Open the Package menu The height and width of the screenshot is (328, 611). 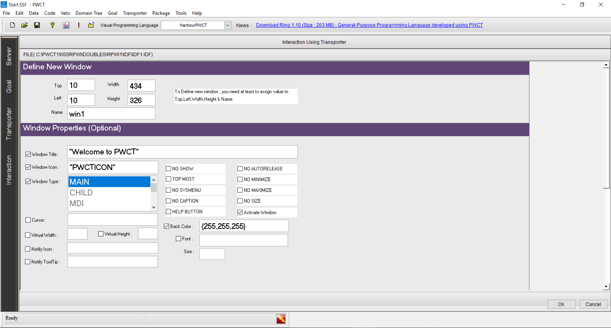point(161,13)
